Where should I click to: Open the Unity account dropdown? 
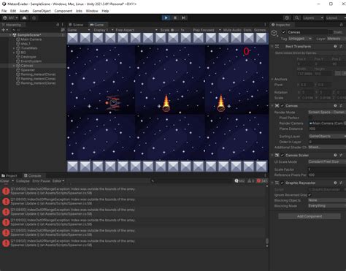(10, 18)
